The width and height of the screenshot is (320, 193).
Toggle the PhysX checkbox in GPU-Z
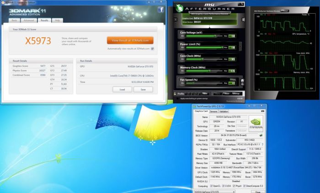(x=234, y=186)
